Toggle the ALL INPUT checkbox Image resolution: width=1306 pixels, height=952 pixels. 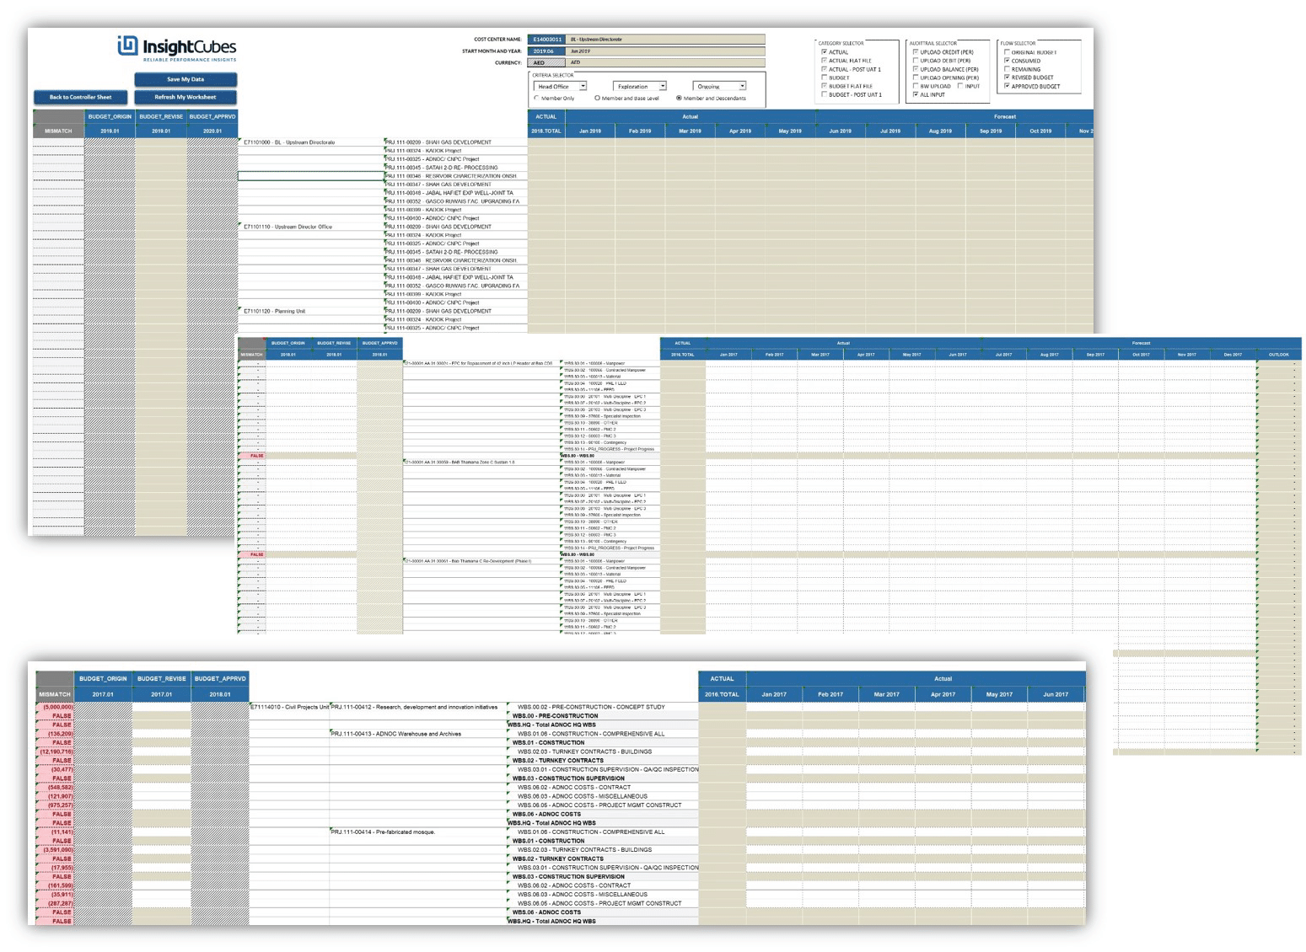916,94
